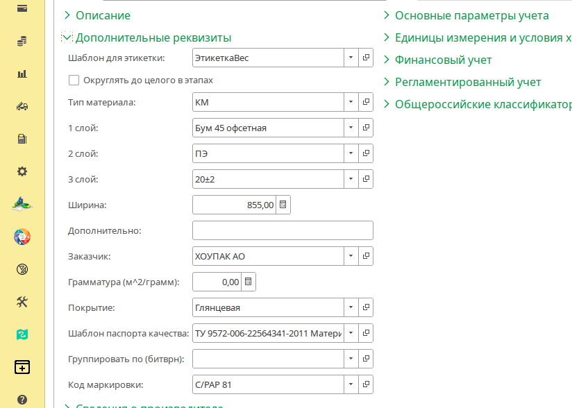
Task: Open the selected Заказчик ХОУПАК АО record
Action: [x=366, y=256]
